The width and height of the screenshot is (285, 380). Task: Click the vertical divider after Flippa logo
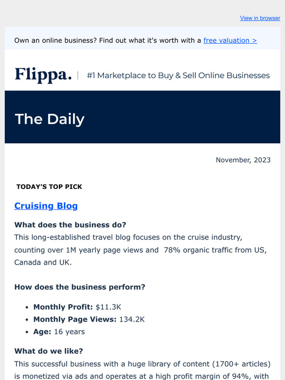78,76
